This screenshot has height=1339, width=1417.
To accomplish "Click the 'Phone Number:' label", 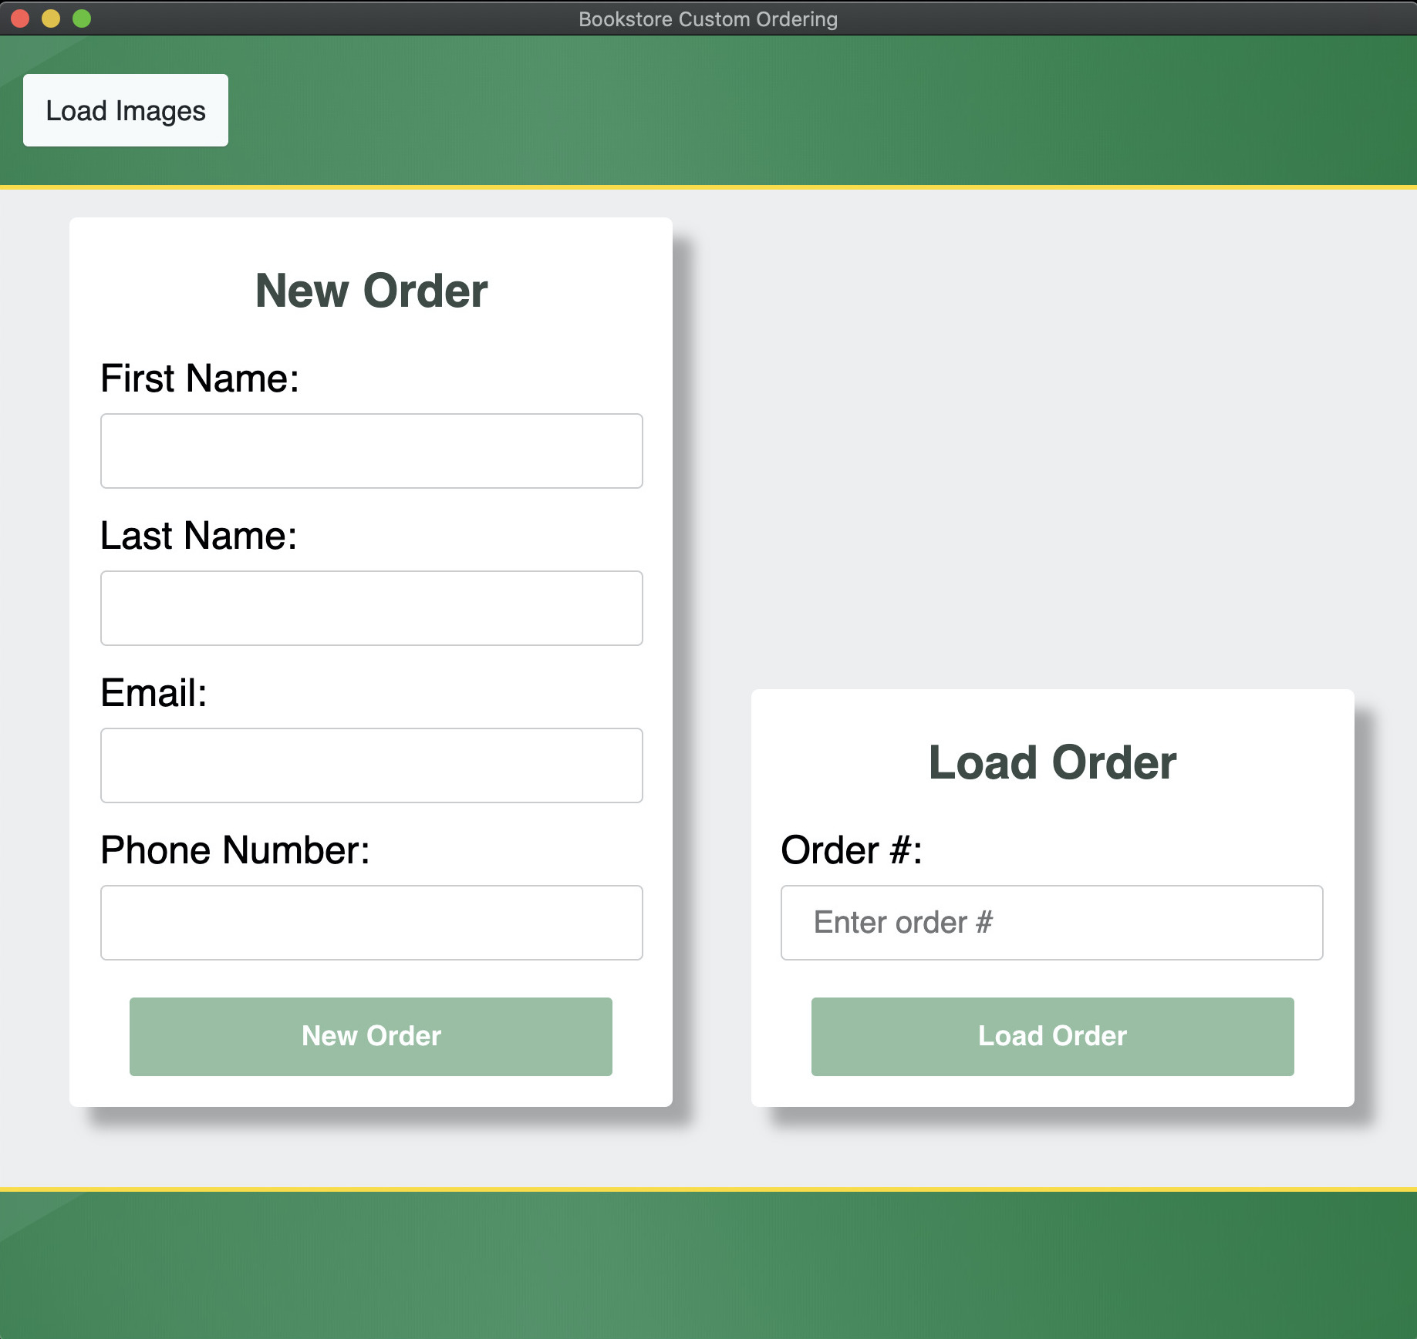I will click(235, 850).
